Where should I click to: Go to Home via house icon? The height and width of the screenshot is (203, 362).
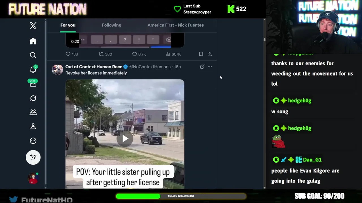33,41
